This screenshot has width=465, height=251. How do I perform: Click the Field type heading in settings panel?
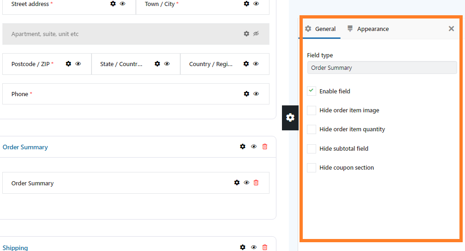point(320,55)
